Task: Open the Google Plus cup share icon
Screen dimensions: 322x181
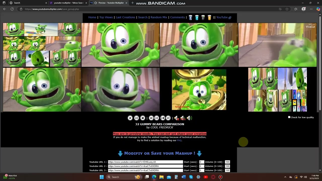Action: tap(203, 18)
